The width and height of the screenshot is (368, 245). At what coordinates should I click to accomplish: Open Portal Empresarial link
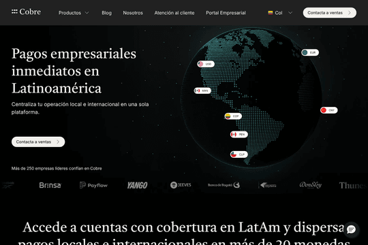click(x=226, y=13)
